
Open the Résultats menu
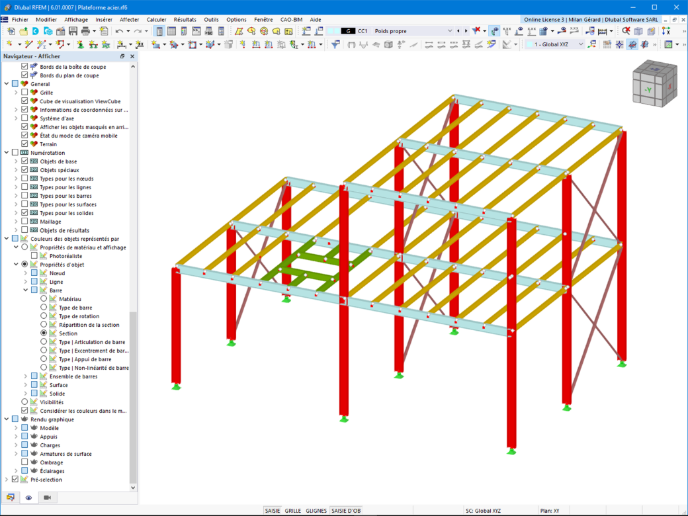click(x=185, y=20)
